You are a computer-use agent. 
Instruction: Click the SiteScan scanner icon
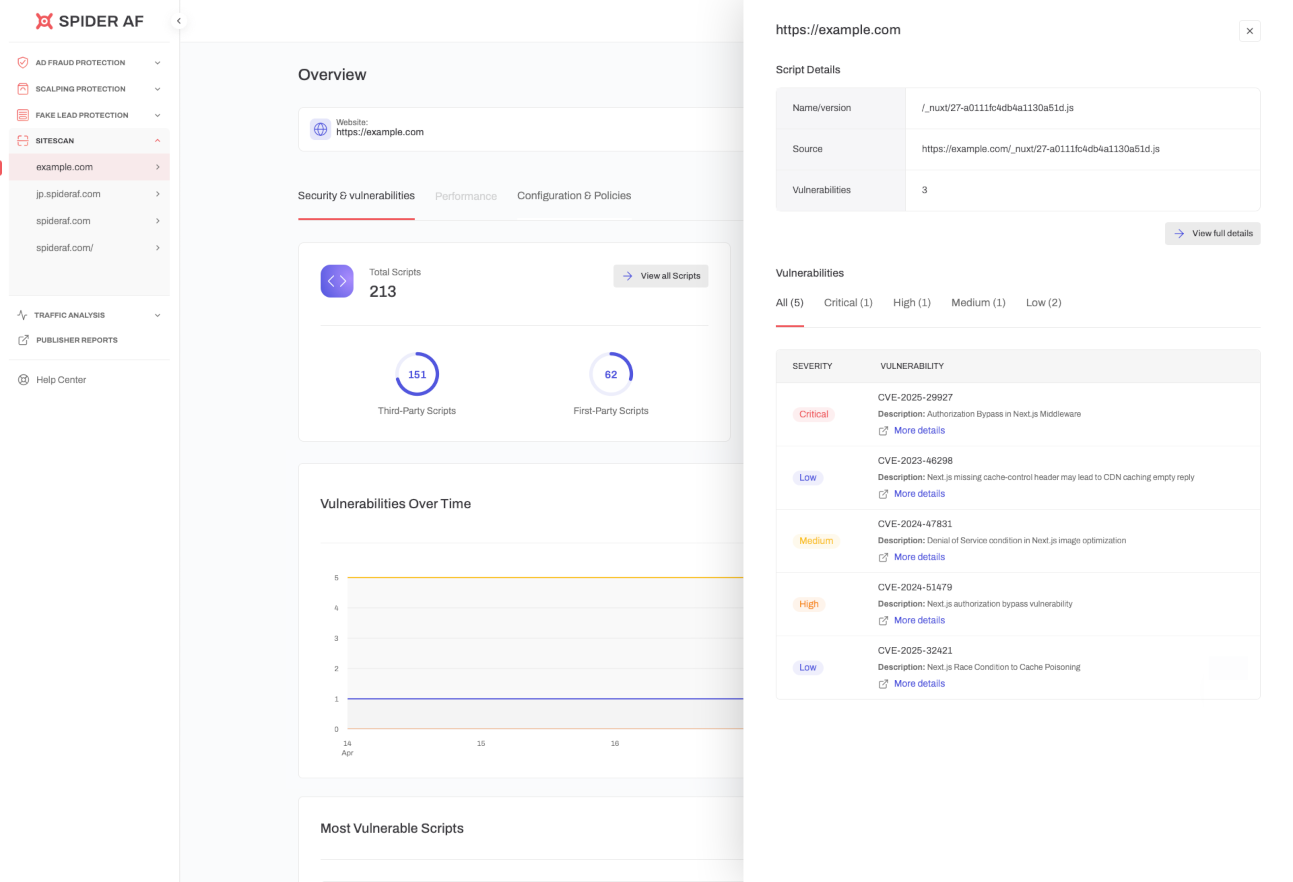tap(23, 141)
